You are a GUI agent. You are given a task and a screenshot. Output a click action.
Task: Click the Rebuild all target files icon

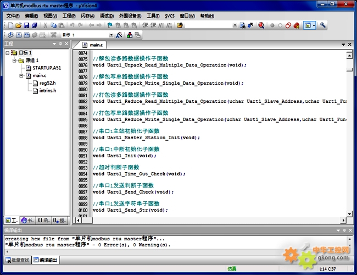27,35
